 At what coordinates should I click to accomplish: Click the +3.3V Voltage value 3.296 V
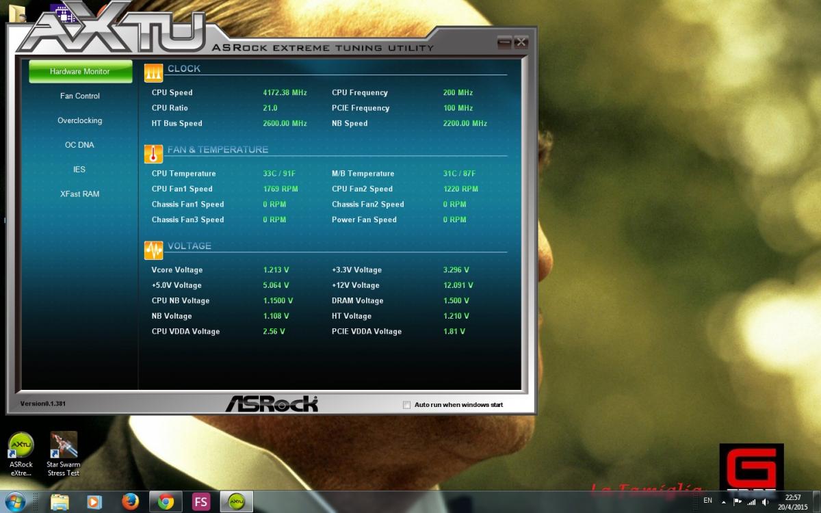click(x=456, y=270)
